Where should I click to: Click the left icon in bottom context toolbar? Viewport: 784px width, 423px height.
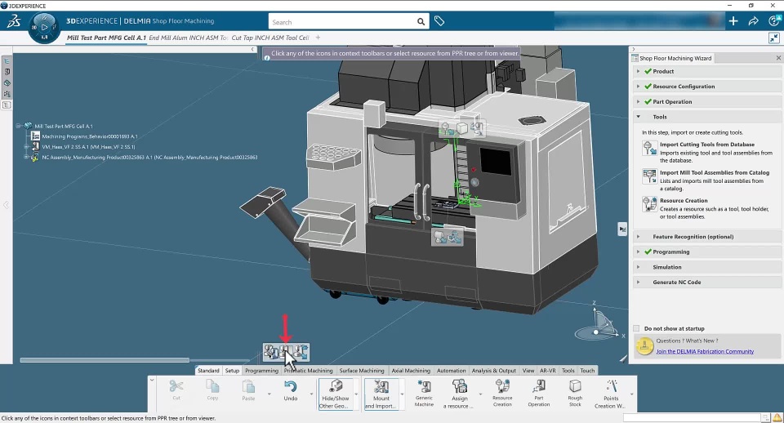click(x=271, y=352)
